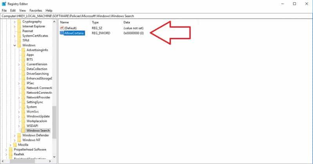Open the Edit menu
313x164 pixels.
tap(13, 11)
